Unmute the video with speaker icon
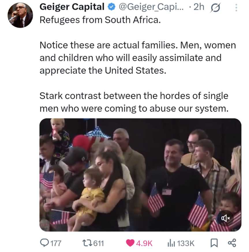 (225, 218)
